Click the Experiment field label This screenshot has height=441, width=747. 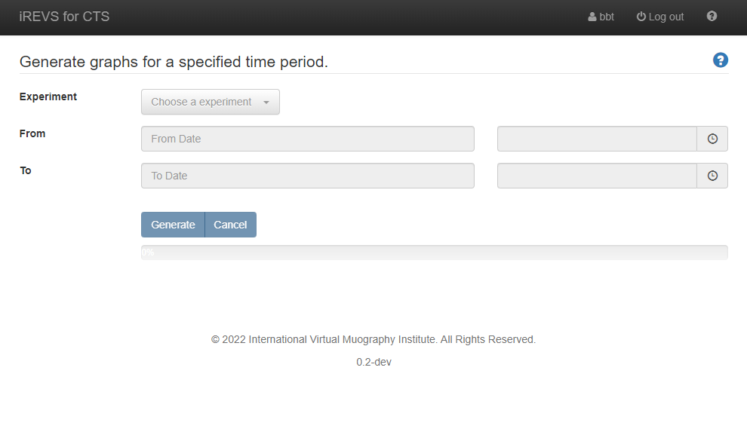tap(48, 96)
